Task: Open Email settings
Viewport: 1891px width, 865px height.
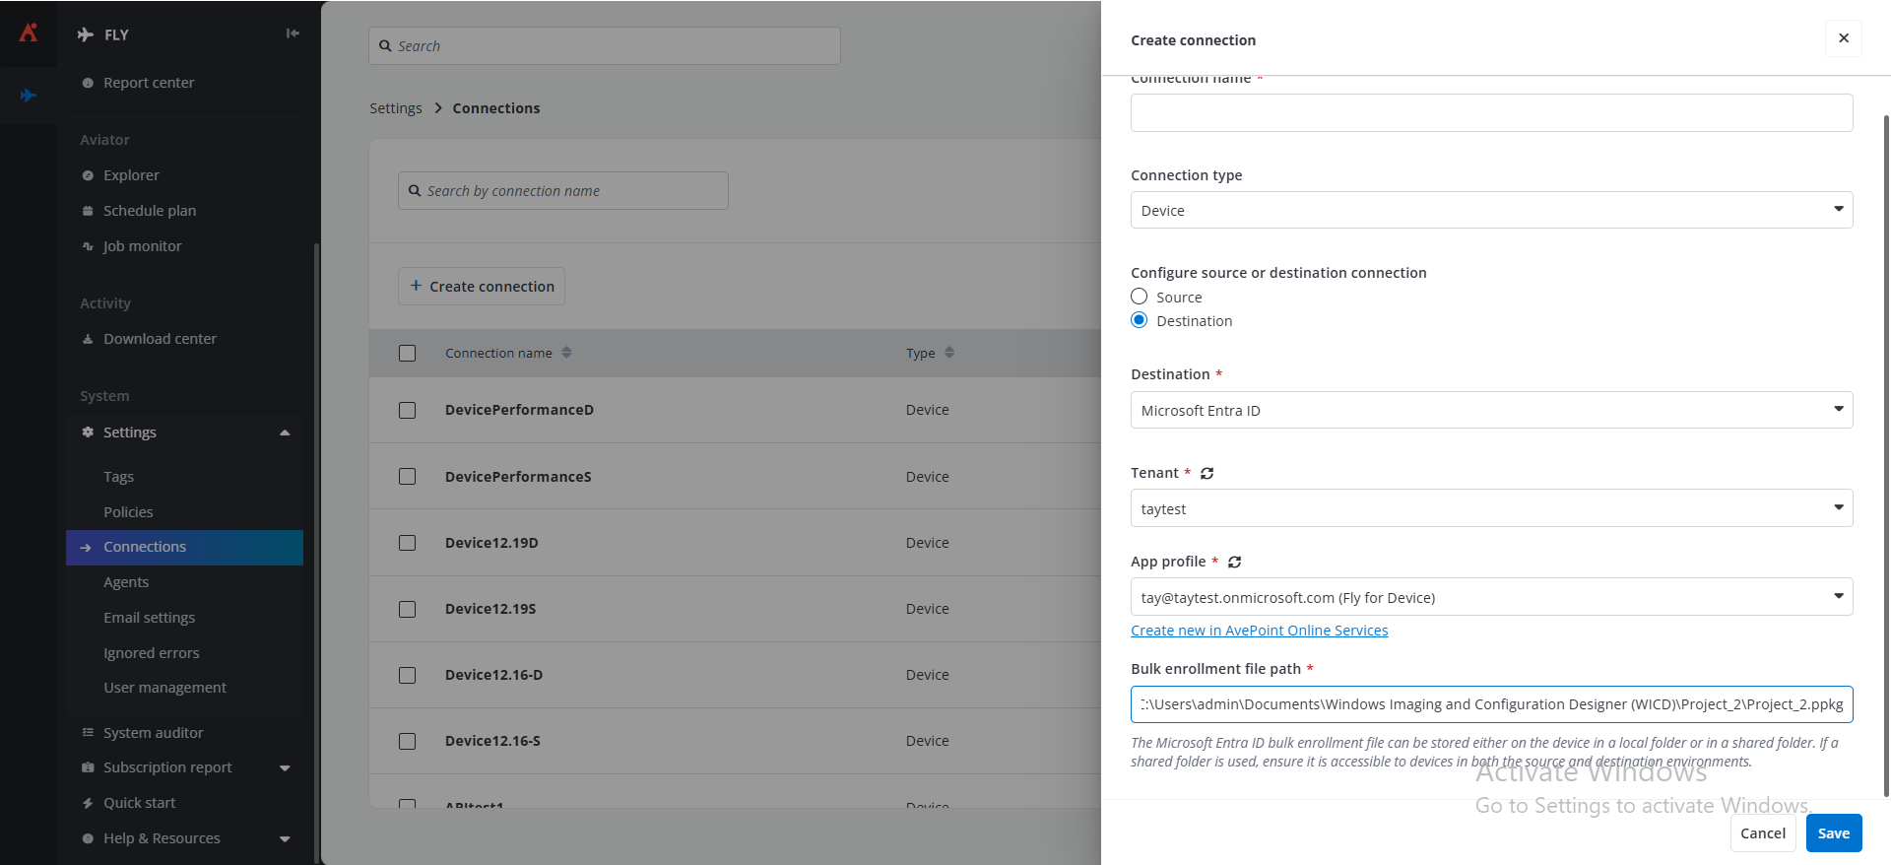Action: [149, 618]
